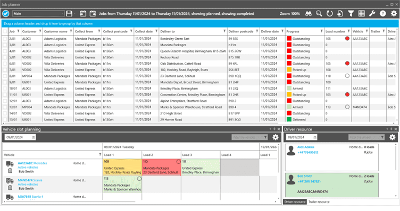The width and height of the screenshot is (400, 211).
Task: Call Bob Smith number +441268 747821
Action: click(x=309, y=181)
